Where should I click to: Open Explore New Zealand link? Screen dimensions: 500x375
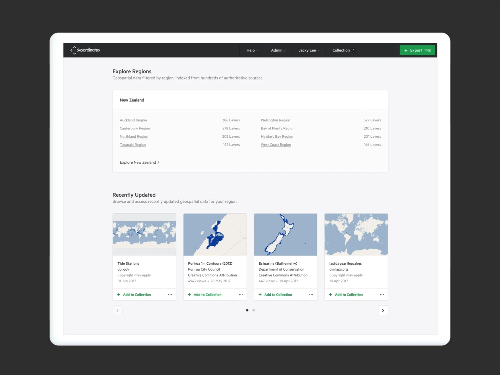click(x=139, y=162)
